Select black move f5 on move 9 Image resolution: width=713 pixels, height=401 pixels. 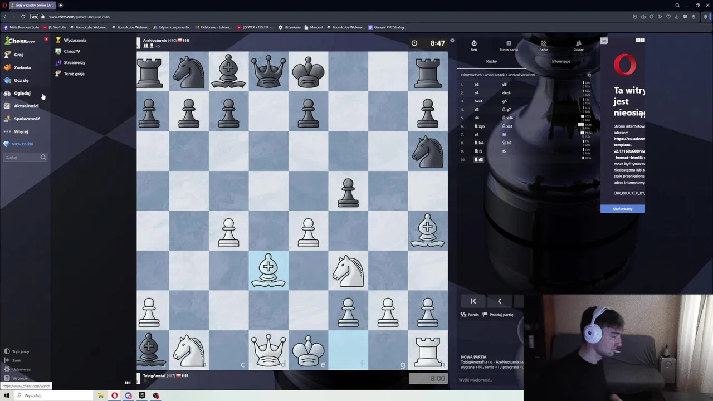coord(504,151)
